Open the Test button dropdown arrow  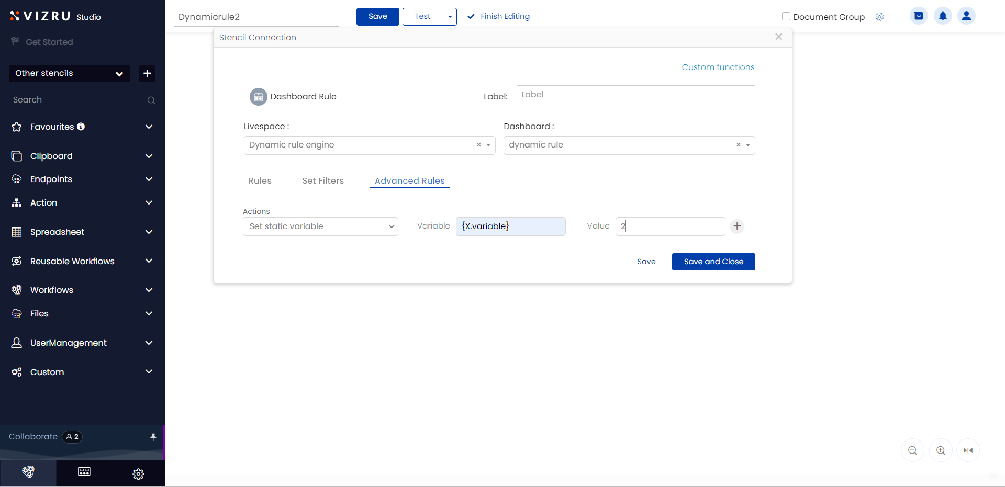pos(450,17)
